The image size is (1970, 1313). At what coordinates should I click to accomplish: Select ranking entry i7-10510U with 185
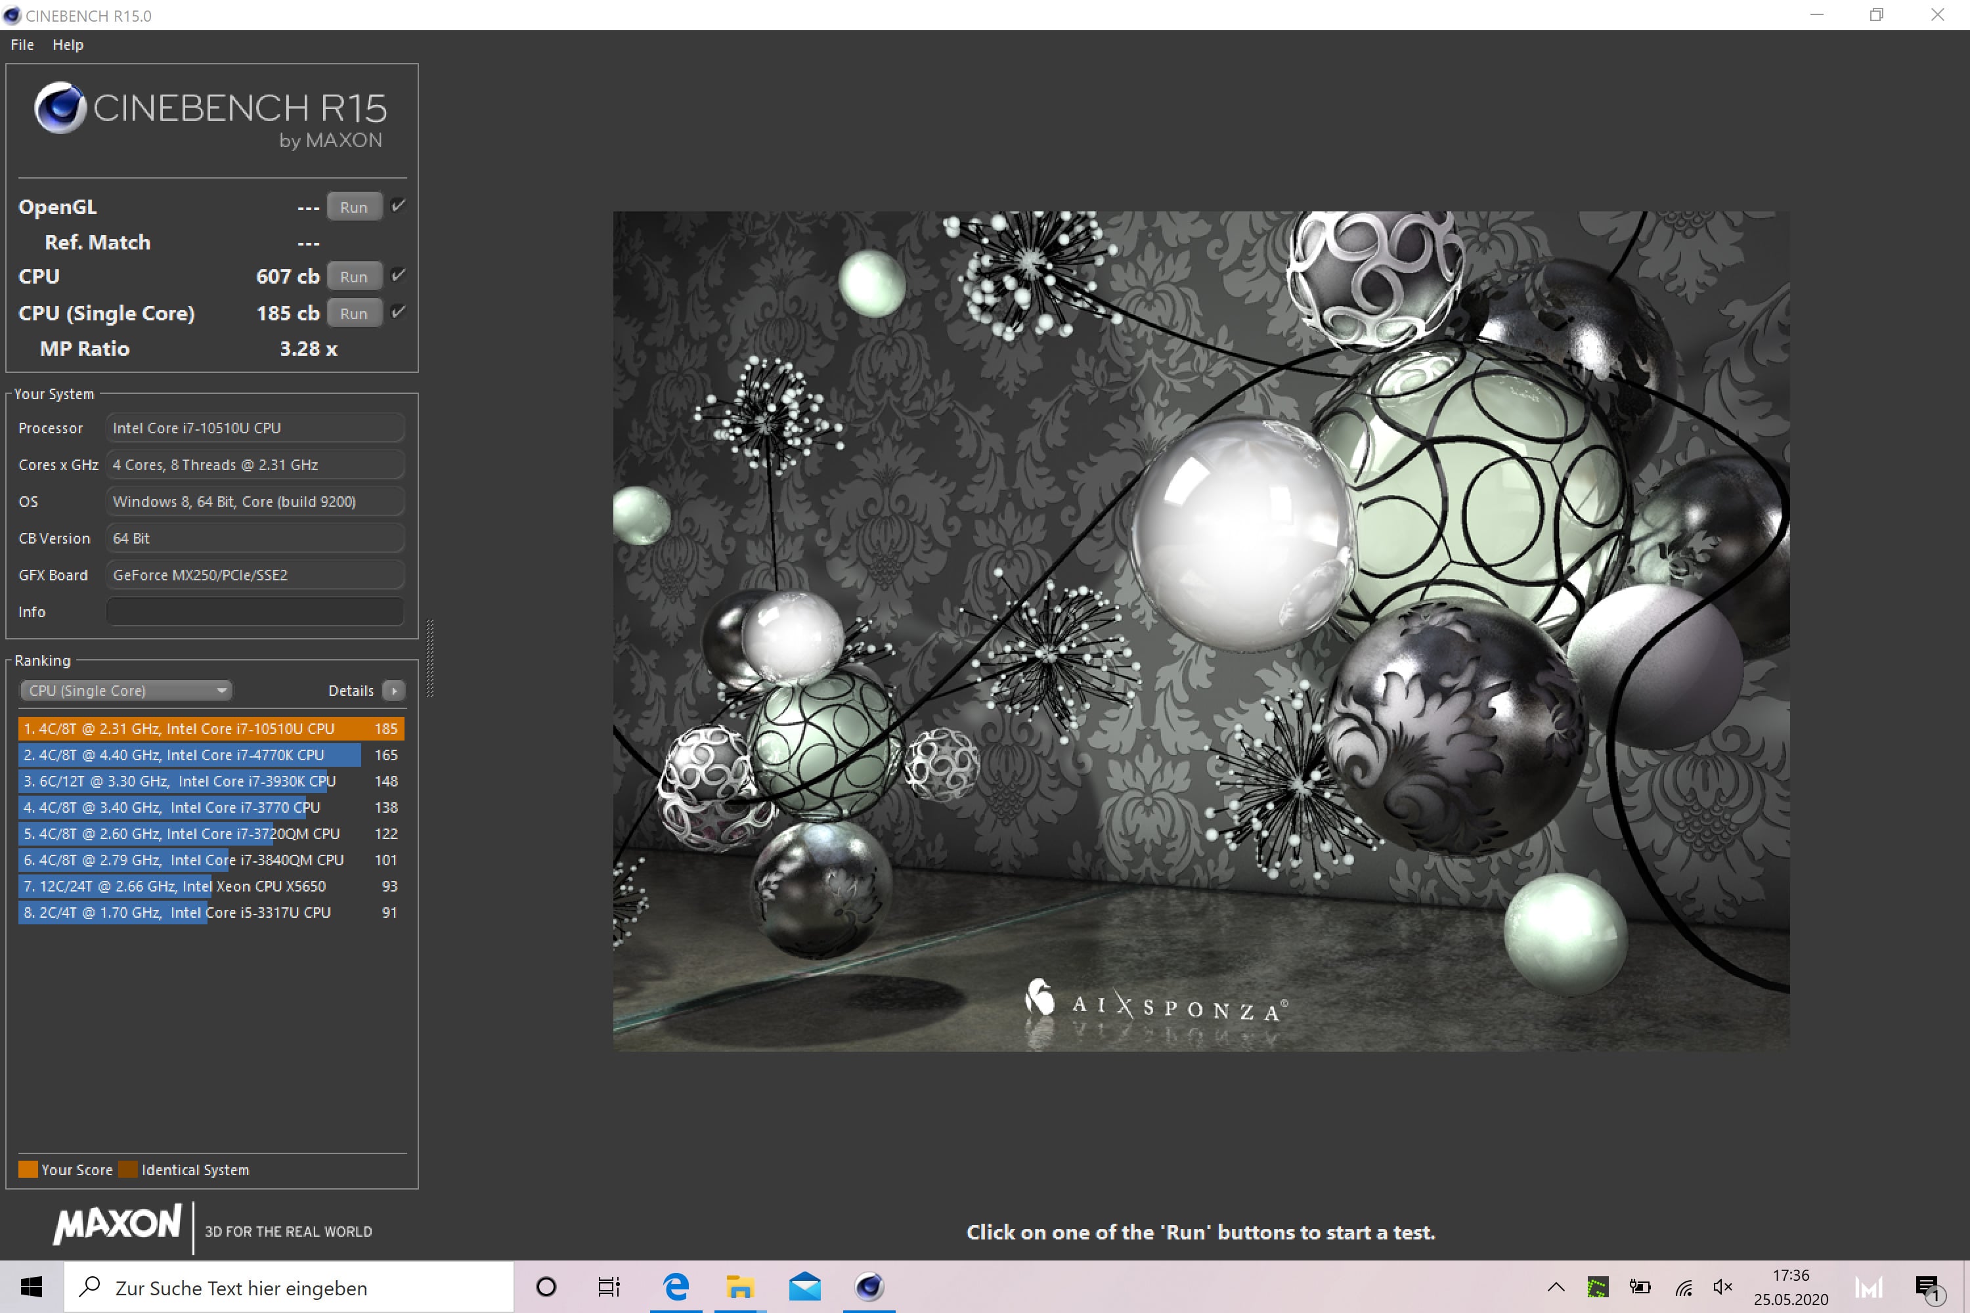coord(211,729)
